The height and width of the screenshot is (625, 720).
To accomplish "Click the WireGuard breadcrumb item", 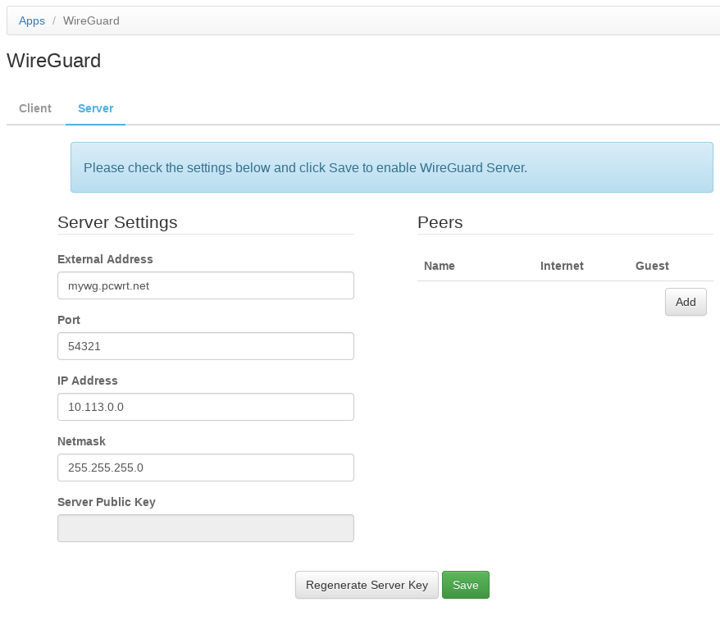I will (91, 21).
